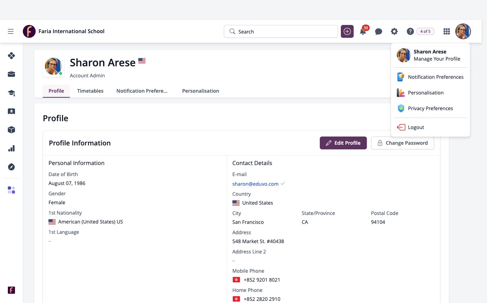The image size is (487, 303).
Task: Open the cube icon in sidebar
Action: point(11,130)
